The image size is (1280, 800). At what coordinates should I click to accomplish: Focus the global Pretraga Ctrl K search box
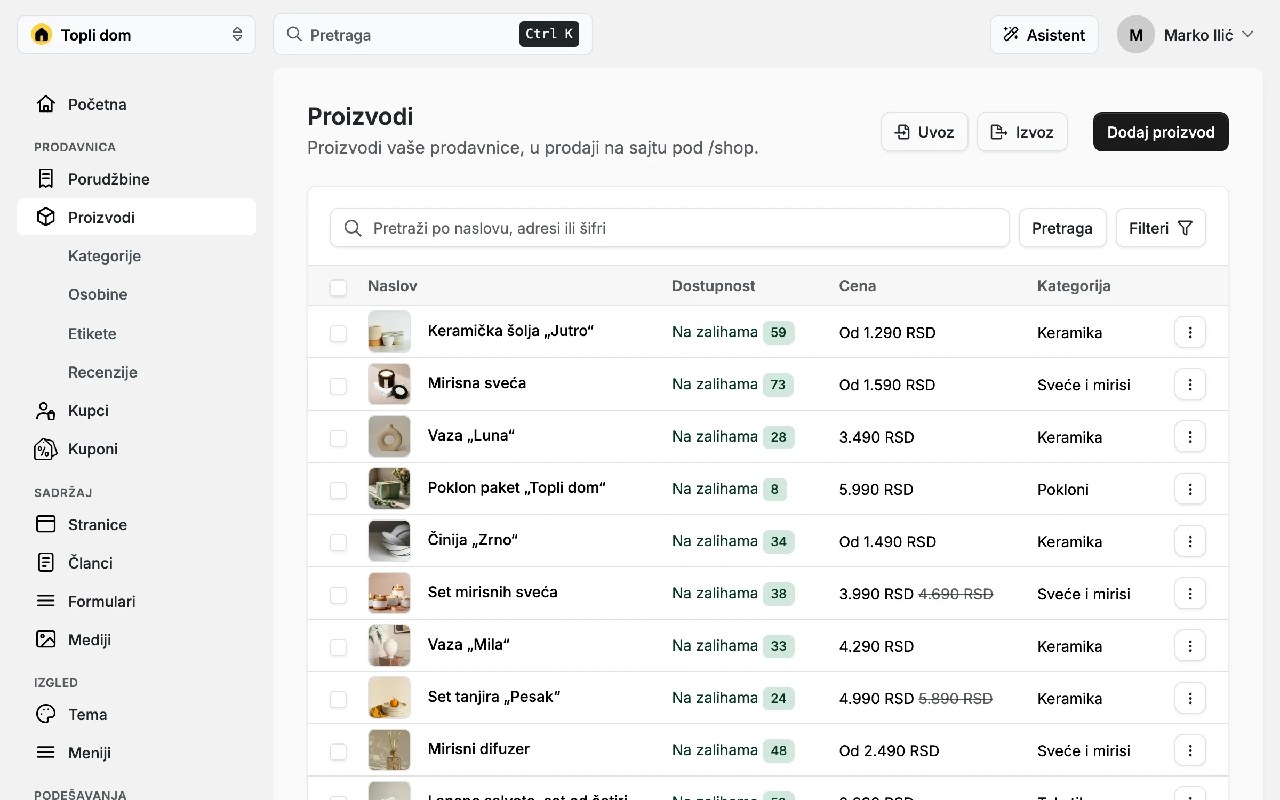pos(433,35)
